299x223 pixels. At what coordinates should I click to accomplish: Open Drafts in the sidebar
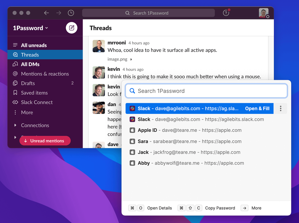pos(28,83)
